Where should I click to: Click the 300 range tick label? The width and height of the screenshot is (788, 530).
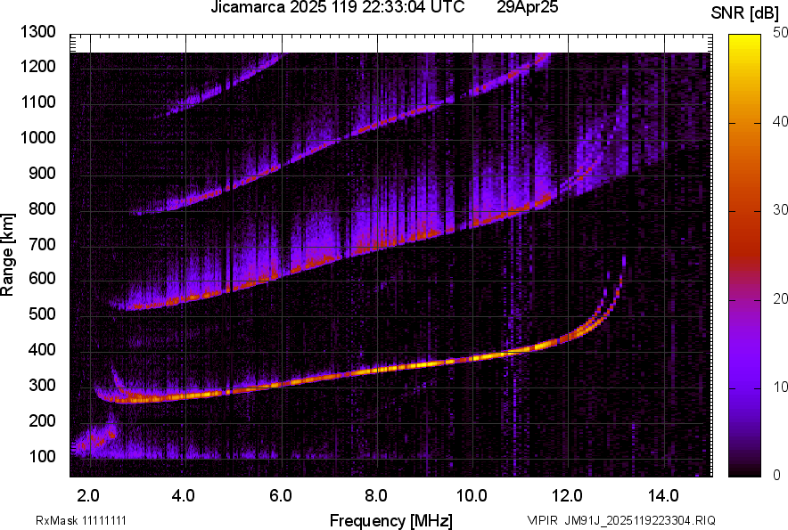42,386
